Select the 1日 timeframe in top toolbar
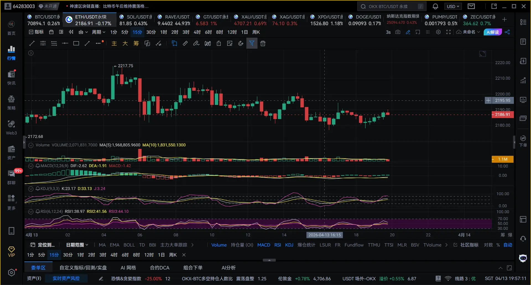 click(x=244, y=32)
